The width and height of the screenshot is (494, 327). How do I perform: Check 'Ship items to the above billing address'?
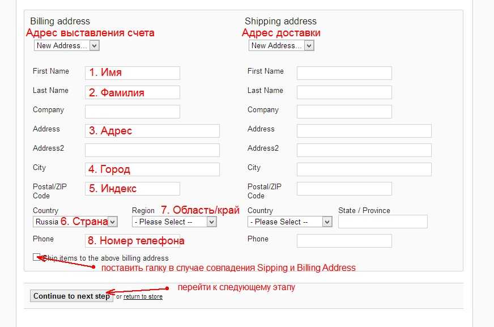[37, 257]
